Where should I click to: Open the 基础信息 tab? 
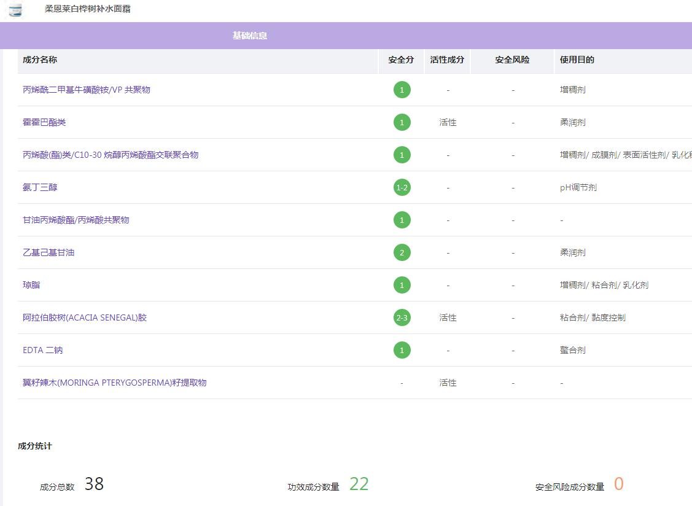coord(249,36)
